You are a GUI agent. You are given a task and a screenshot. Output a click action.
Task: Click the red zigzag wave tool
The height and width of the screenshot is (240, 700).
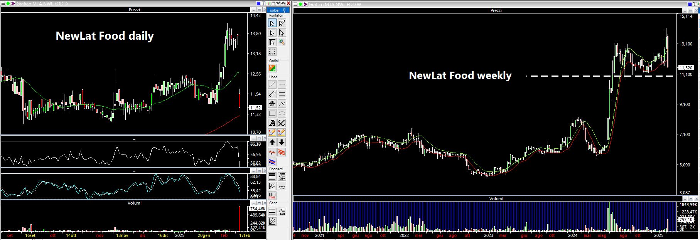(272, 152)
